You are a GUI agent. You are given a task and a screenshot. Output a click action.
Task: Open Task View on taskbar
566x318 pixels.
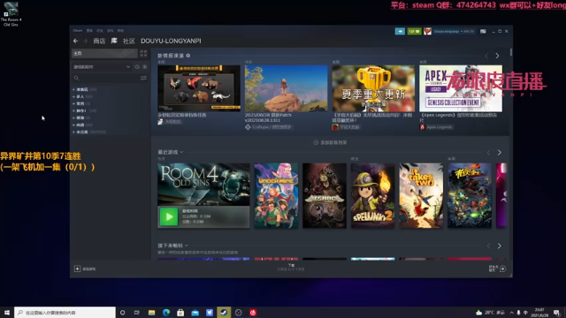(137, 313)
